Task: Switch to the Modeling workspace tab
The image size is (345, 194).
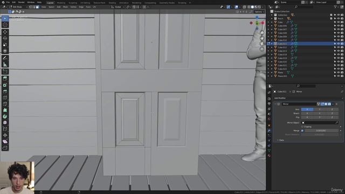Action: click(61, 3)
